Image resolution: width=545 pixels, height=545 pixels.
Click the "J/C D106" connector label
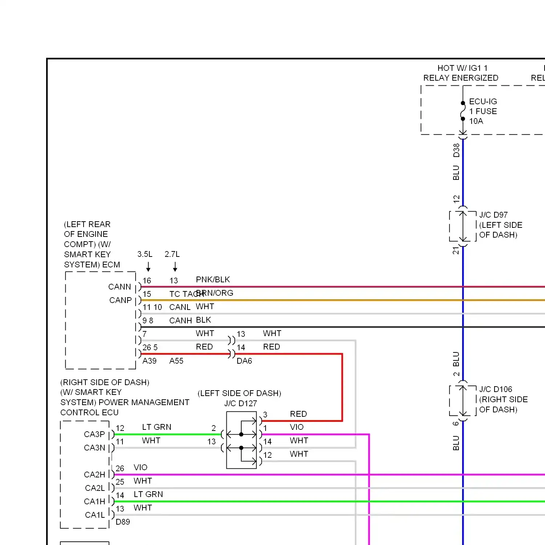click(496, 389)
